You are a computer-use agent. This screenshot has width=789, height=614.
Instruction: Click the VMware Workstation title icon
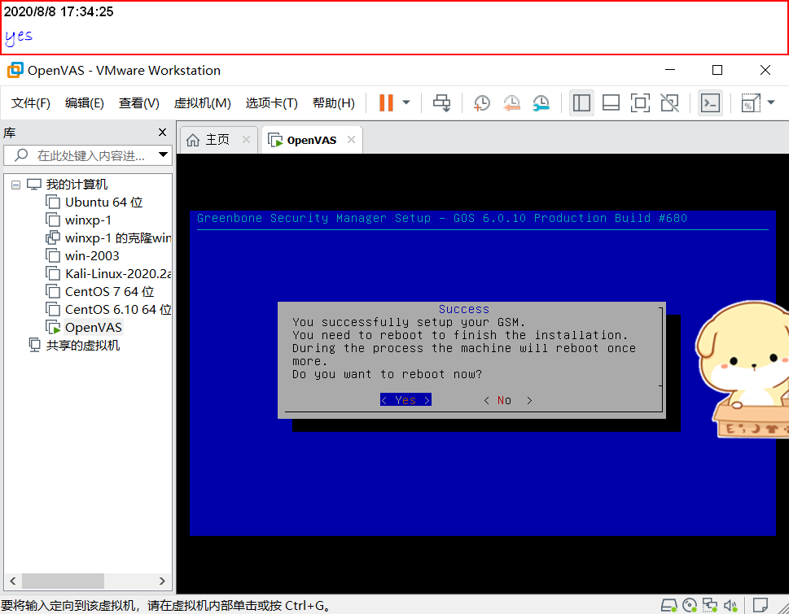point(15,70)
